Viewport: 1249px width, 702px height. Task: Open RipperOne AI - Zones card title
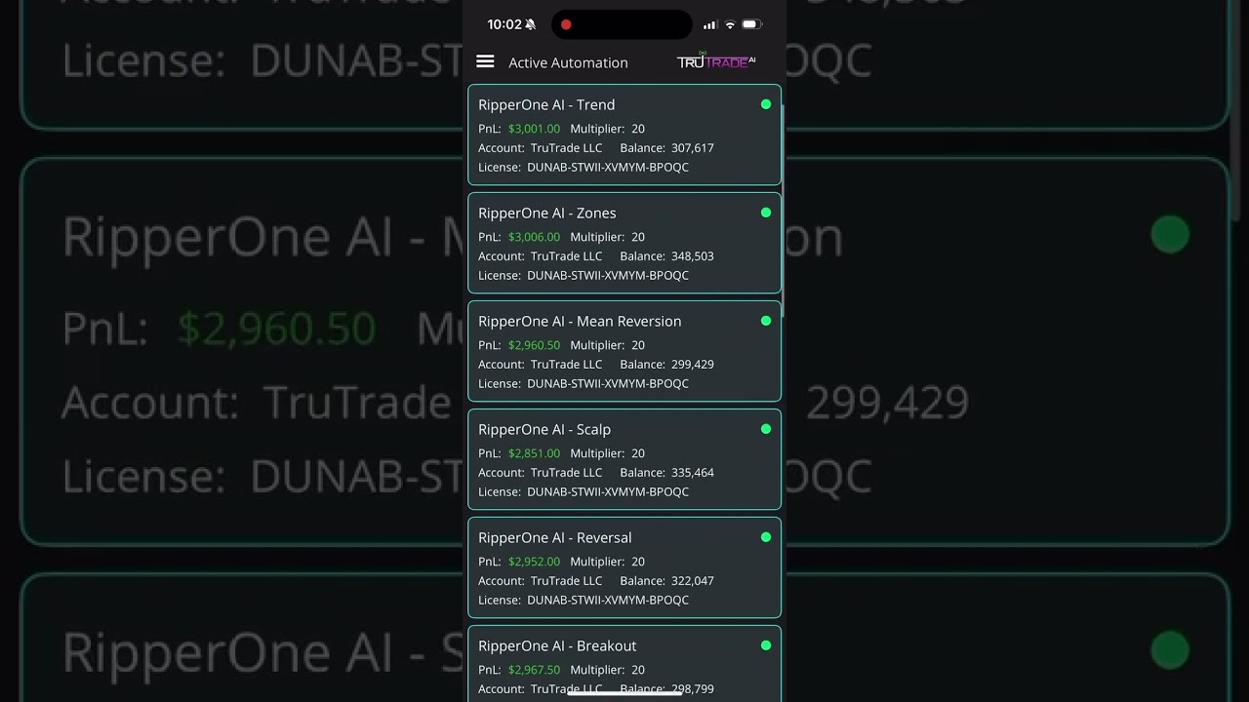pos(547,213)
